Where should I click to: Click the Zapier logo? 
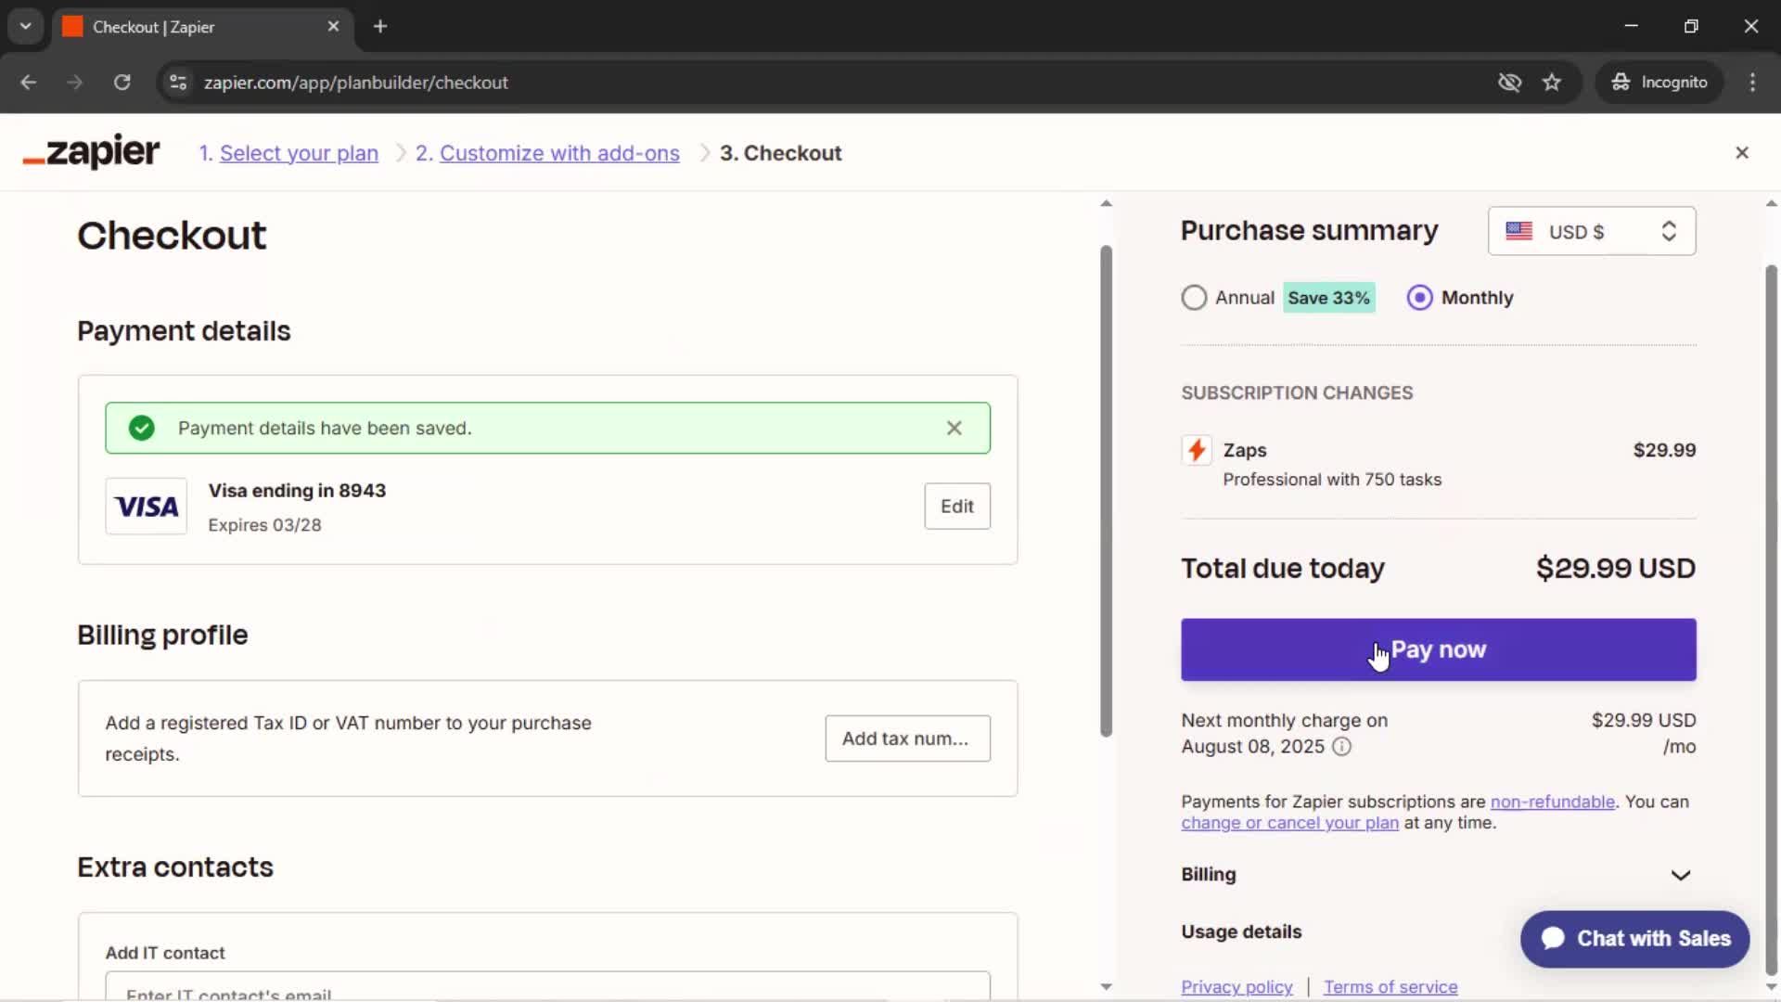tap(91, 152)
